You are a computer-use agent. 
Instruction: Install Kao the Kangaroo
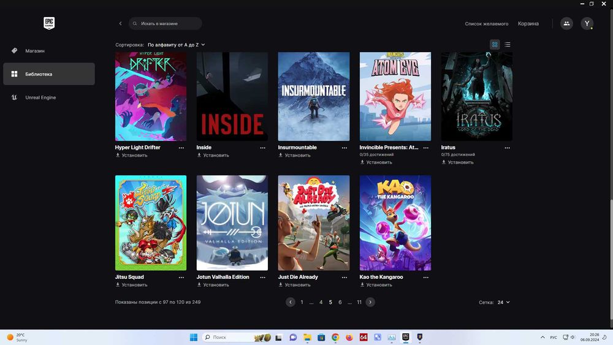click(376, 285)
